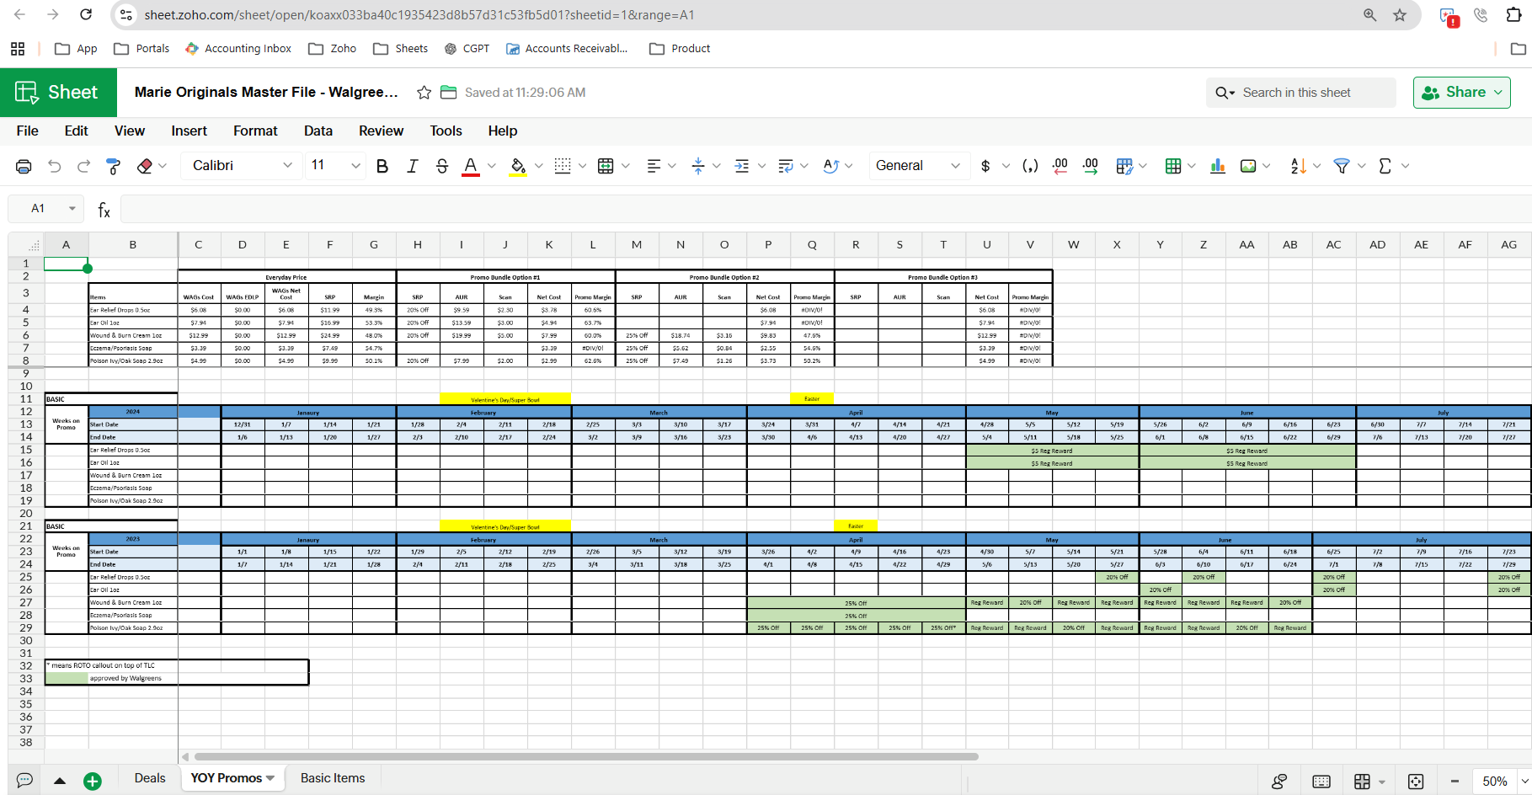
Task: Open the File menu
Action: coord(28,131)
